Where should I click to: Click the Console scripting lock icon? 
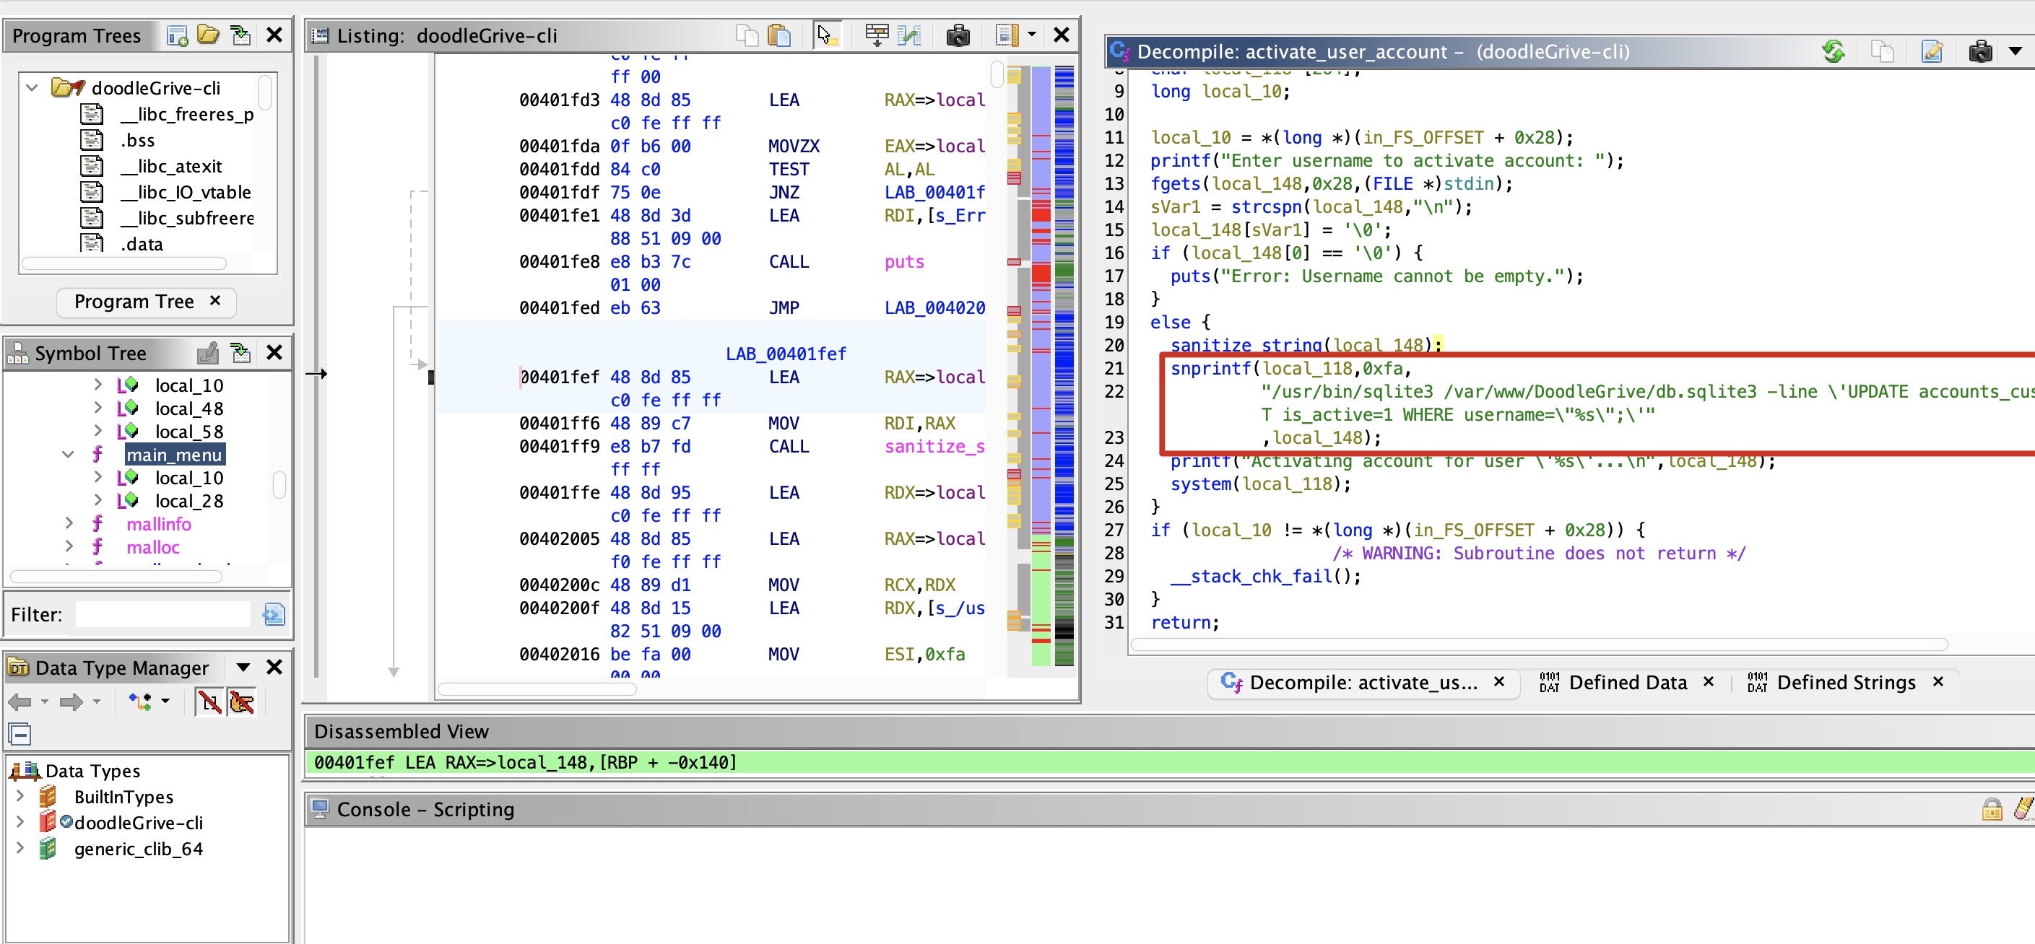(x=1992, y=809)
